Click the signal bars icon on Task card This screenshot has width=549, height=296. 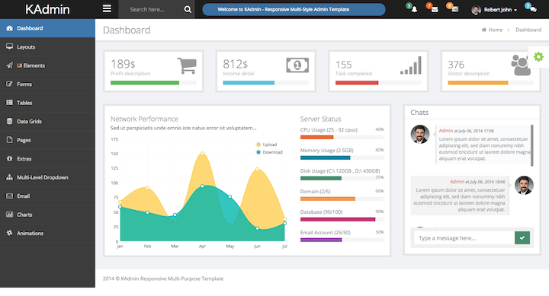[x=411, y=65]
